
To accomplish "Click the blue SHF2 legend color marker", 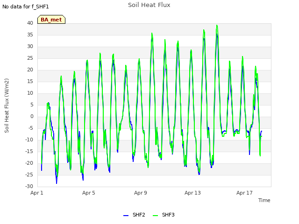I will click(126, 216).
